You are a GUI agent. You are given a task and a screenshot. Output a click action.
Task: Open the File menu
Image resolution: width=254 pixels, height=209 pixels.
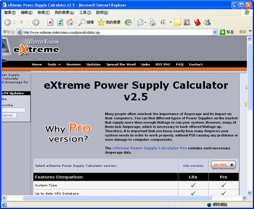pyautogui.click(x=10, y=12)
